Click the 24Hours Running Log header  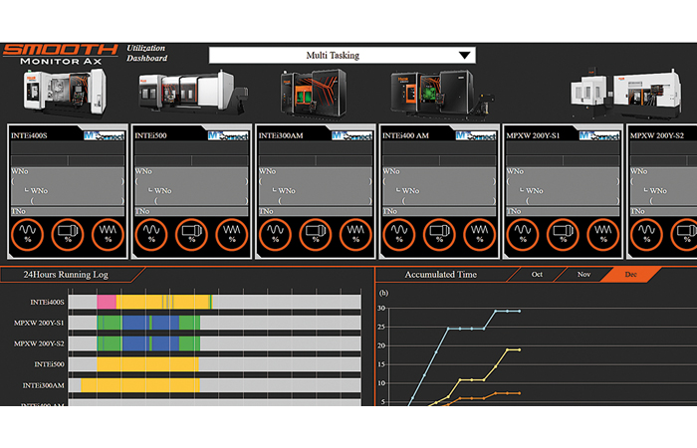[x=66, y=275]
